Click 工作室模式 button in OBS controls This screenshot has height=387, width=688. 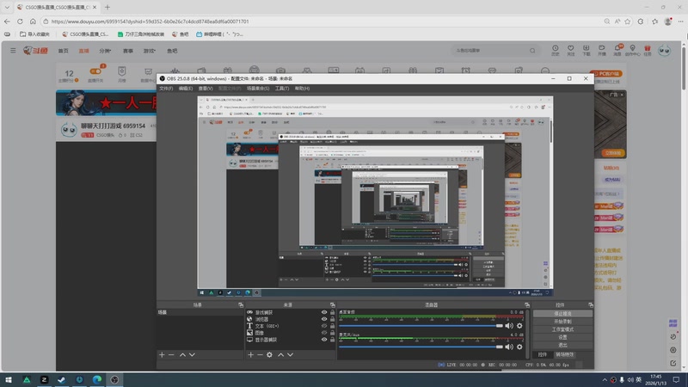click(x=562, y=329)
